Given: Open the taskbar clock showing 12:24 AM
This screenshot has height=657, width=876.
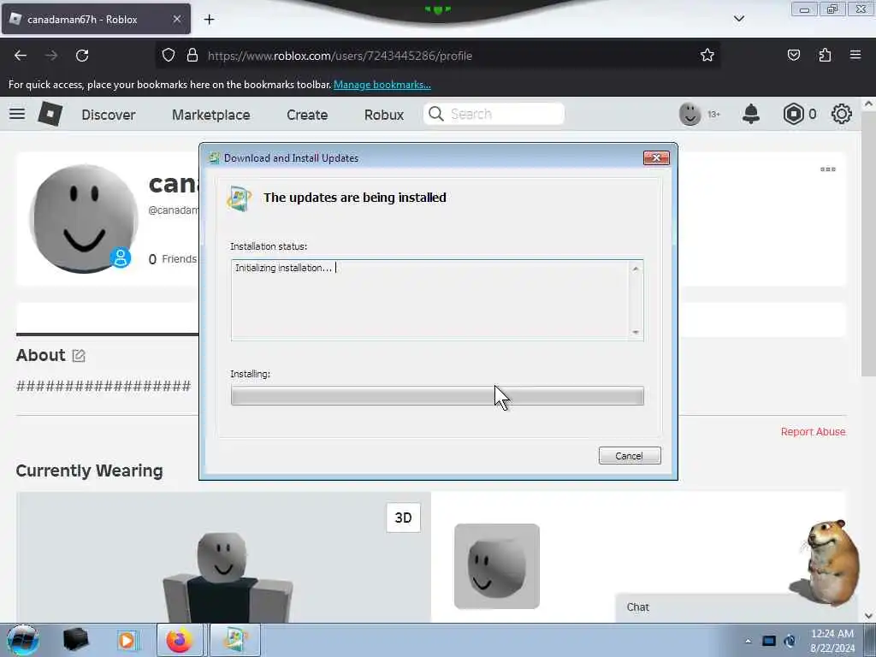Looking at the screenshot, I should point(832,640).
